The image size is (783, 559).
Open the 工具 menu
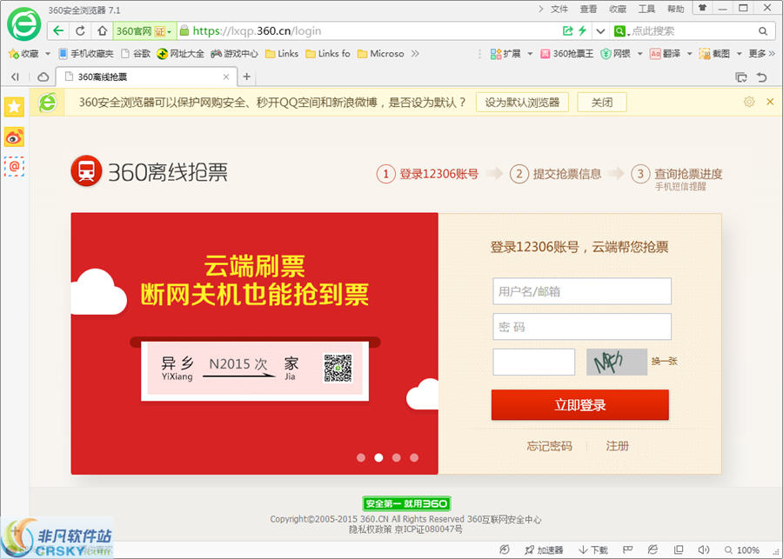[x=646, y=9]
